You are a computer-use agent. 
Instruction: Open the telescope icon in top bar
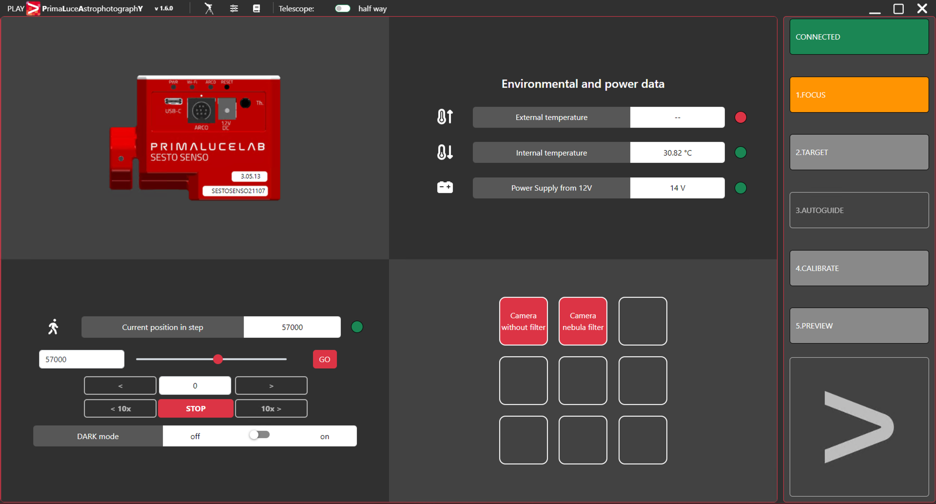209,8
